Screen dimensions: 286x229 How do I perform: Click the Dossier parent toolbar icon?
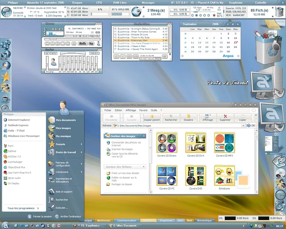click(x=152, y=118)
